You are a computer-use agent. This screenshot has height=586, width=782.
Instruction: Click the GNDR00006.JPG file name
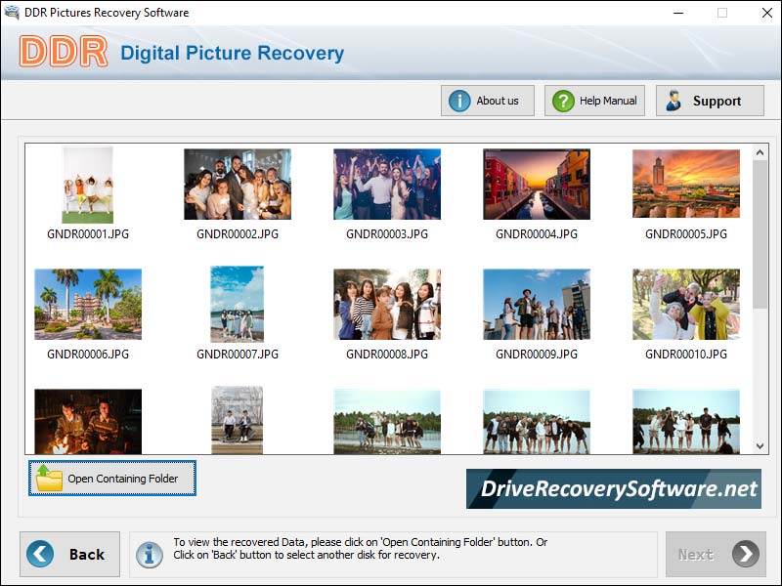coord(88,355)
